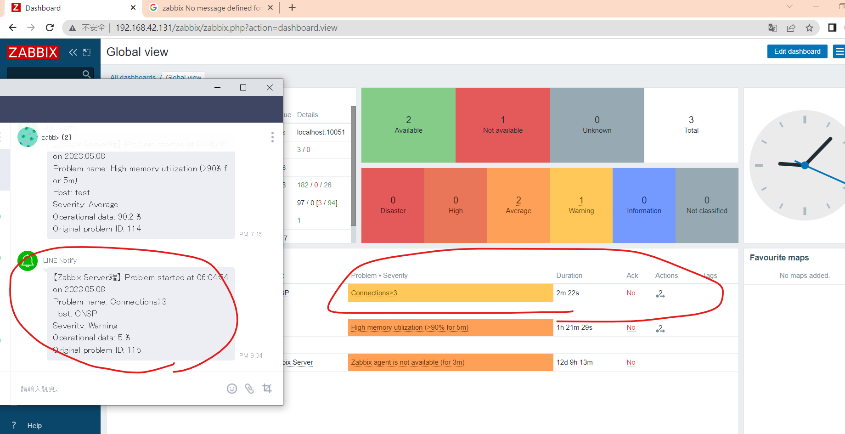Click No acknowledge link for High memory row
Screen dimensions: 845x434
[631, 327]
